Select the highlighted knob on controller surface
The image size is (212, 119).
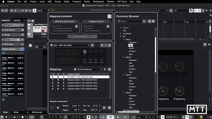(85, 52)
